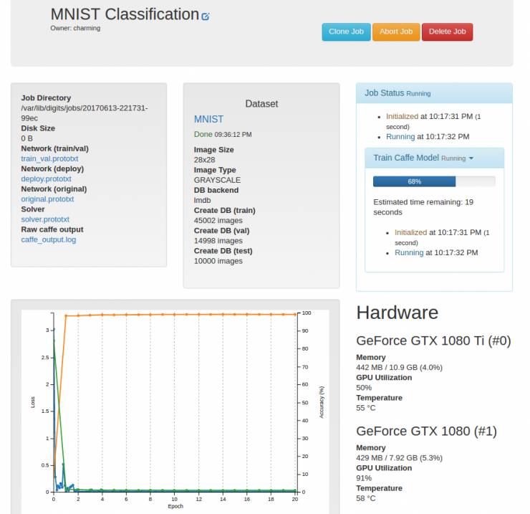Click the Delete Job button
The width and height of the screenshot is (530, 514).
click(x=447, y=32)
